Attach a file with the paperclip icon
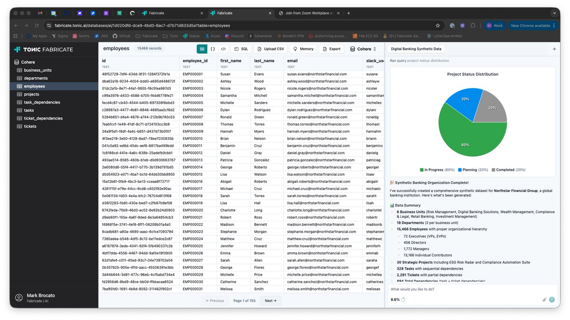This screenshot has height=320, width=570. point(544,300)
